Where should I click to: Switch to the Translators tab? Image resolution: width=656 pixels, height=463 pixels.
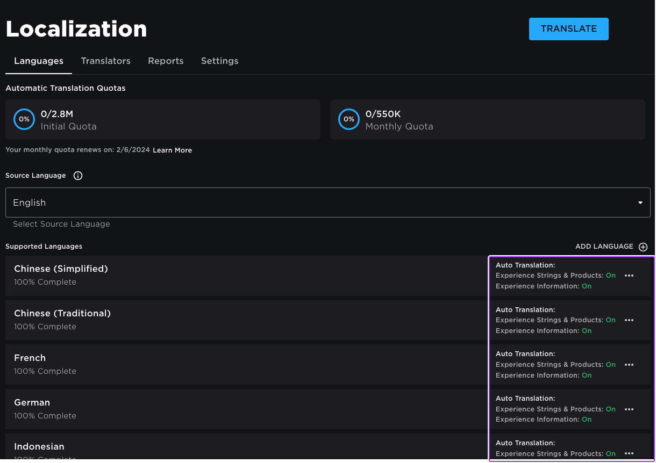(105, 61)
